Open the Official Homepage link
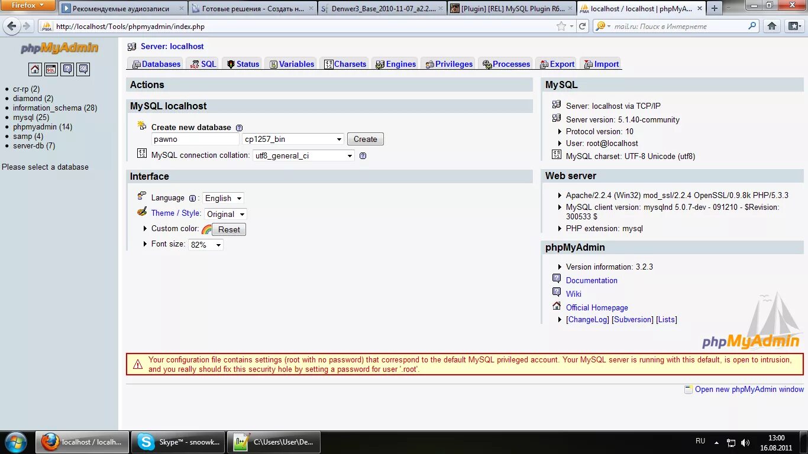Viewport: 808px width, 454px height. (597, 307)
